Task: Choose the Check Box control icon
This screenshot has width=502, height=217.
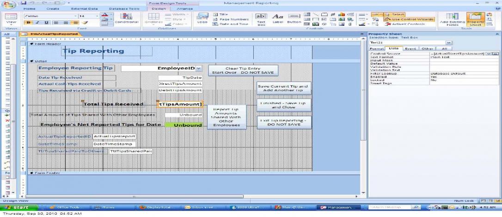Action: point(324,19)
